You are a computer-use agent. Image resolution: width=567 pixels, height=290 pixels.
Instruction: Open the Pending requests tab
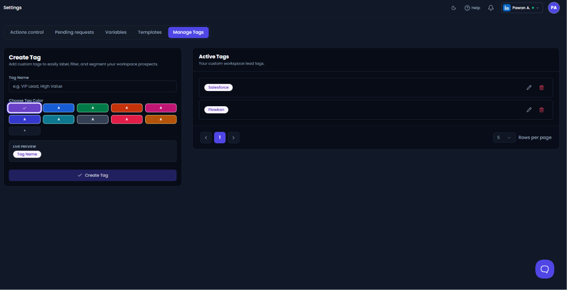74,32
